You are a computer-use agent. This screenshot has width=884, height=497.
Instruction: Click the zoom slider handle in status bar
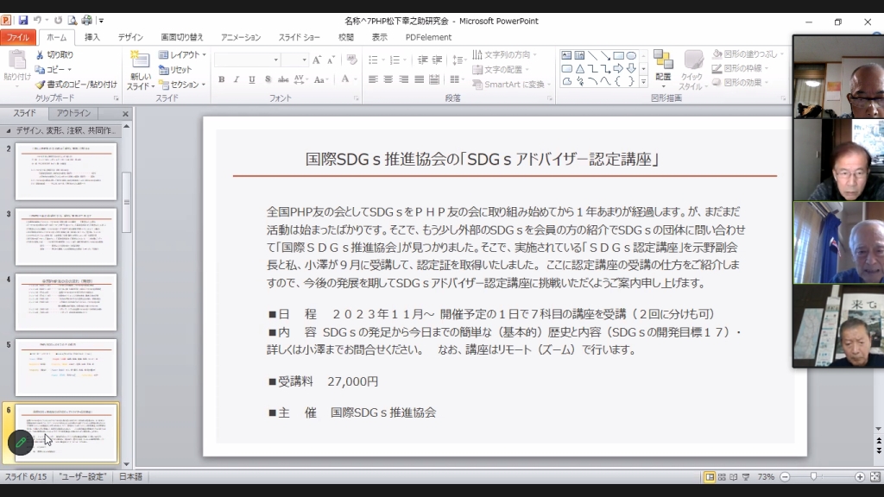click(813, 476)
